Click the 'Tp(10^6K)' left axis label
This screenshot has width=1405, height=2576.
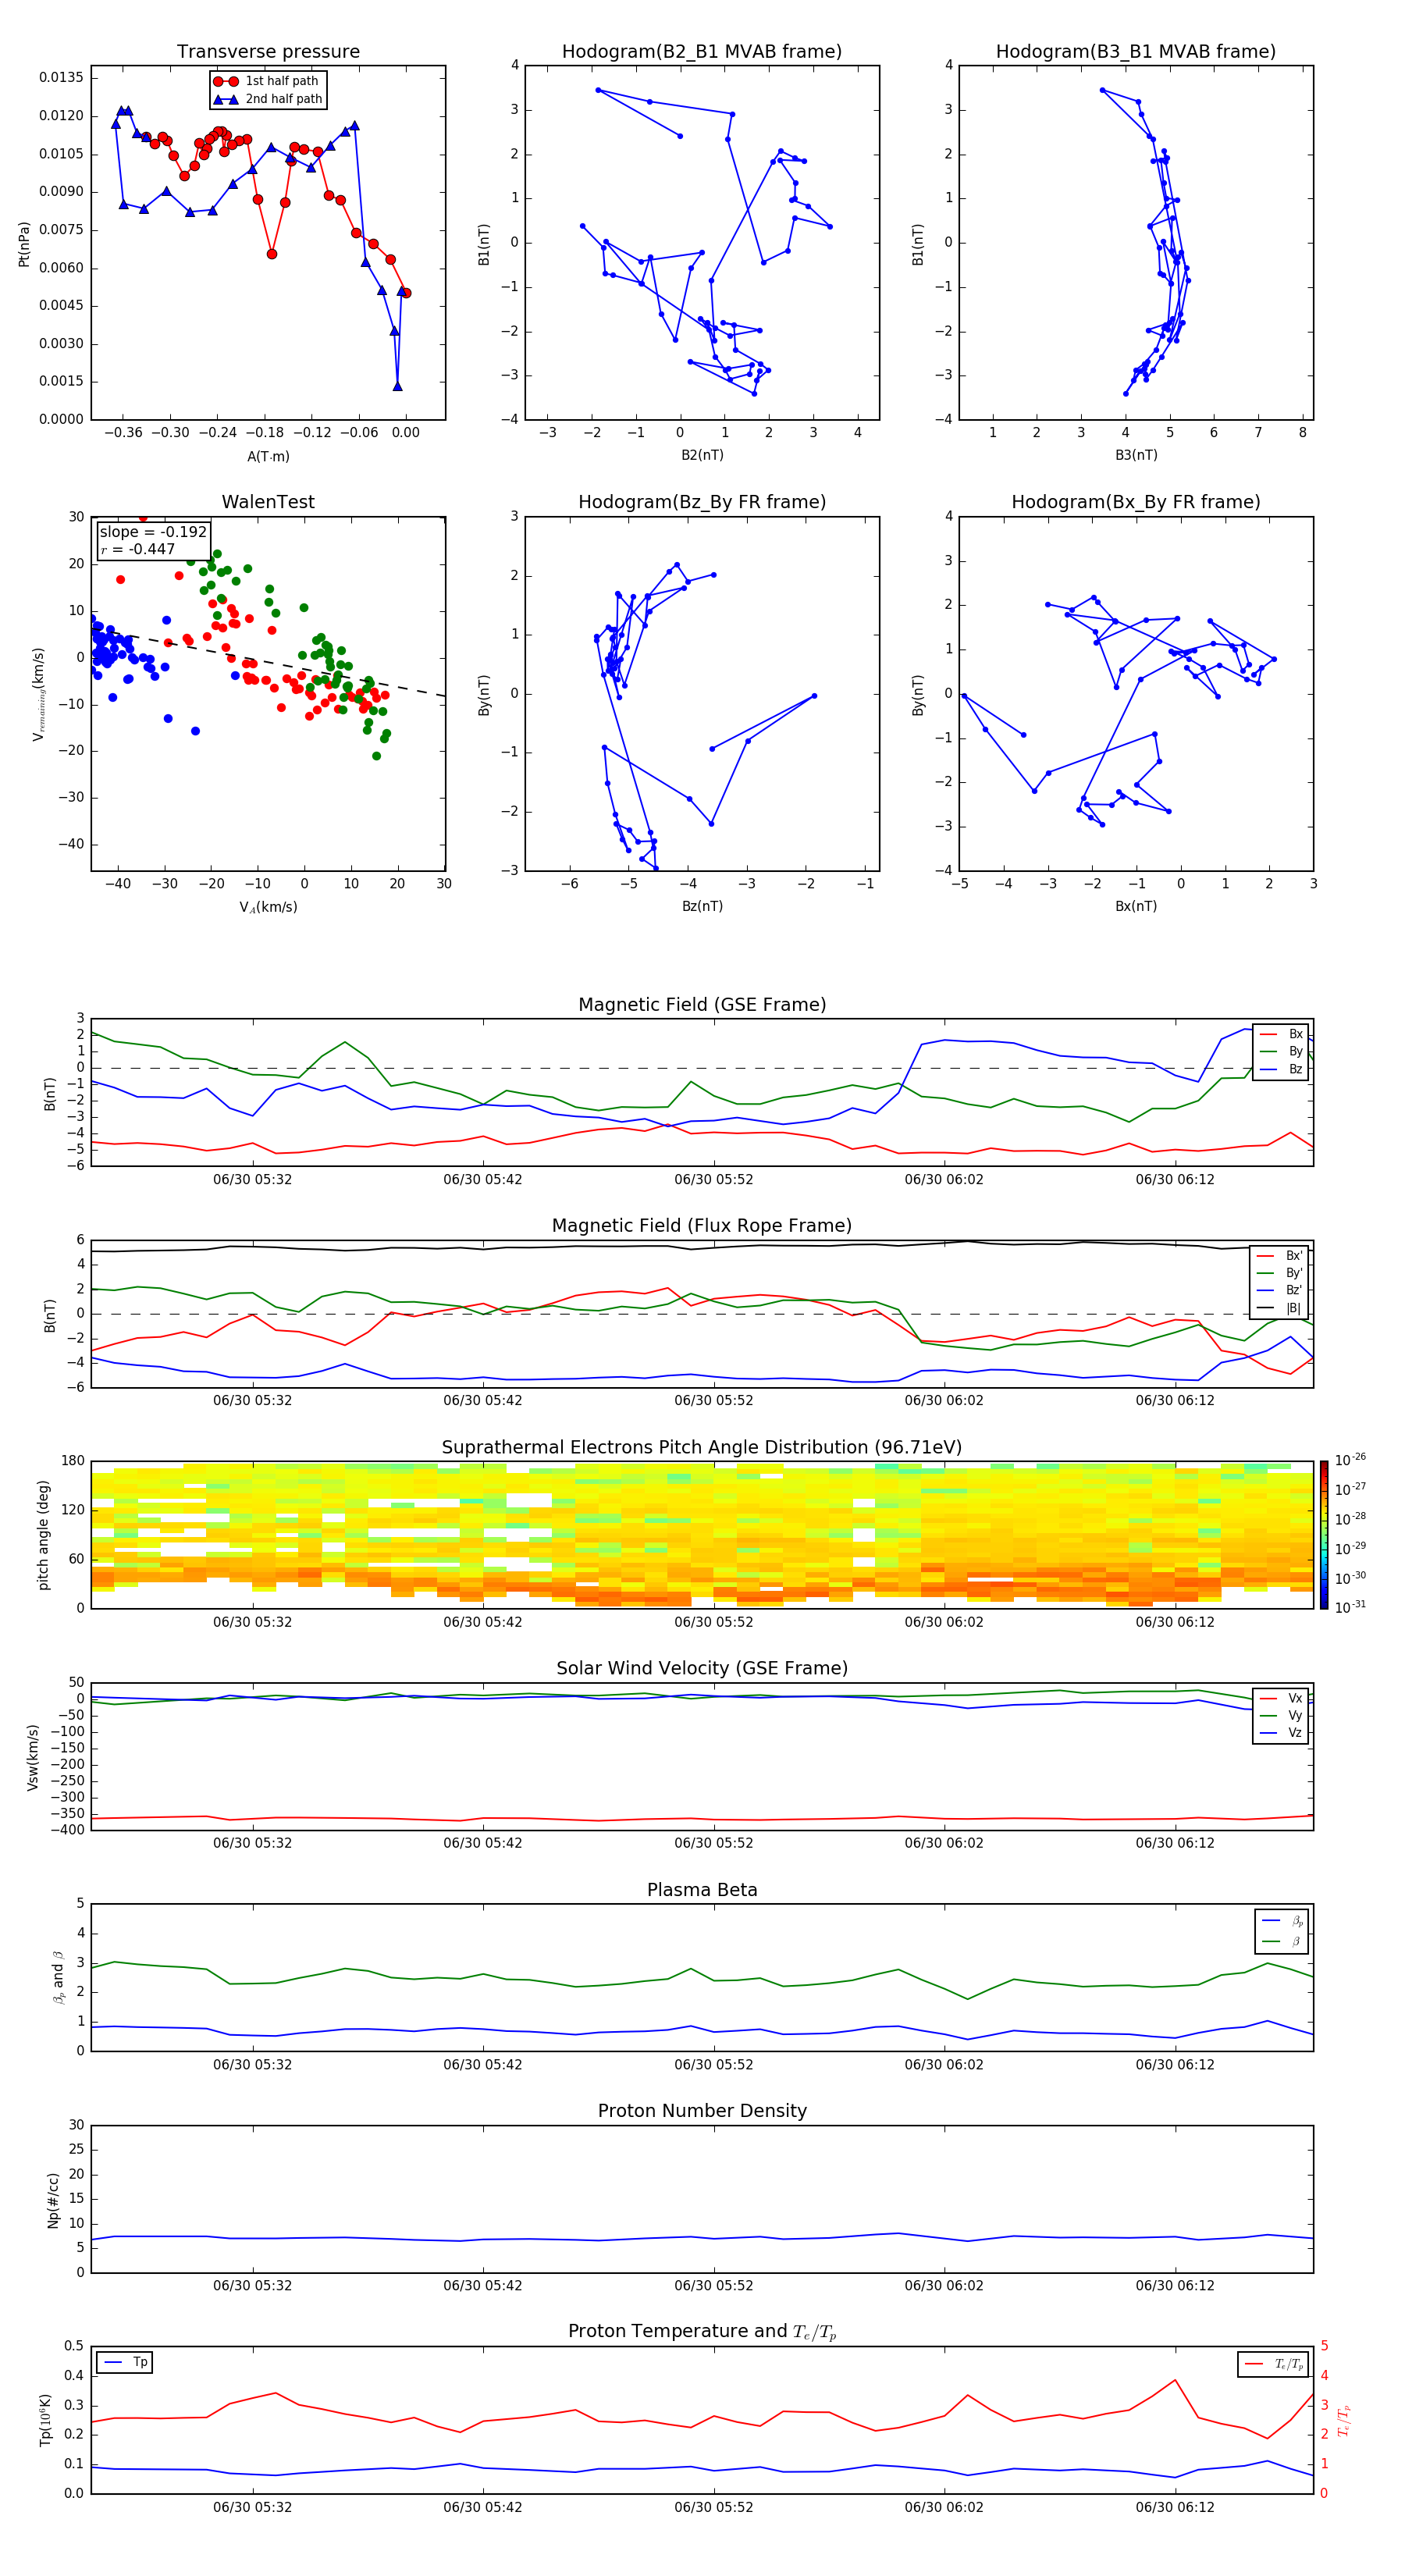45,2420
